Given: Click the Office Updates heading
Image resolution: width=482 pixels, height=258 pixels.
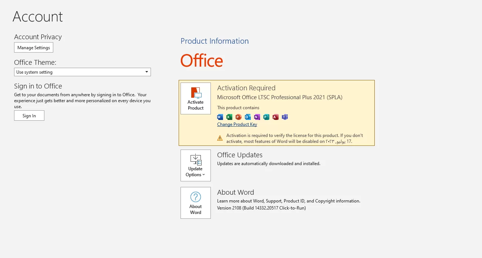Looking at the screenshot, I should (x=240, y=155).
